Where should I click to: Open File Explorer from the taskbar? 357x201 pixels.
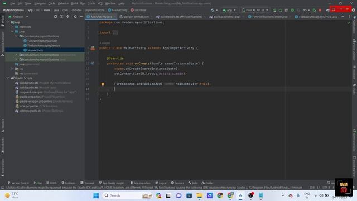[200, 195]
